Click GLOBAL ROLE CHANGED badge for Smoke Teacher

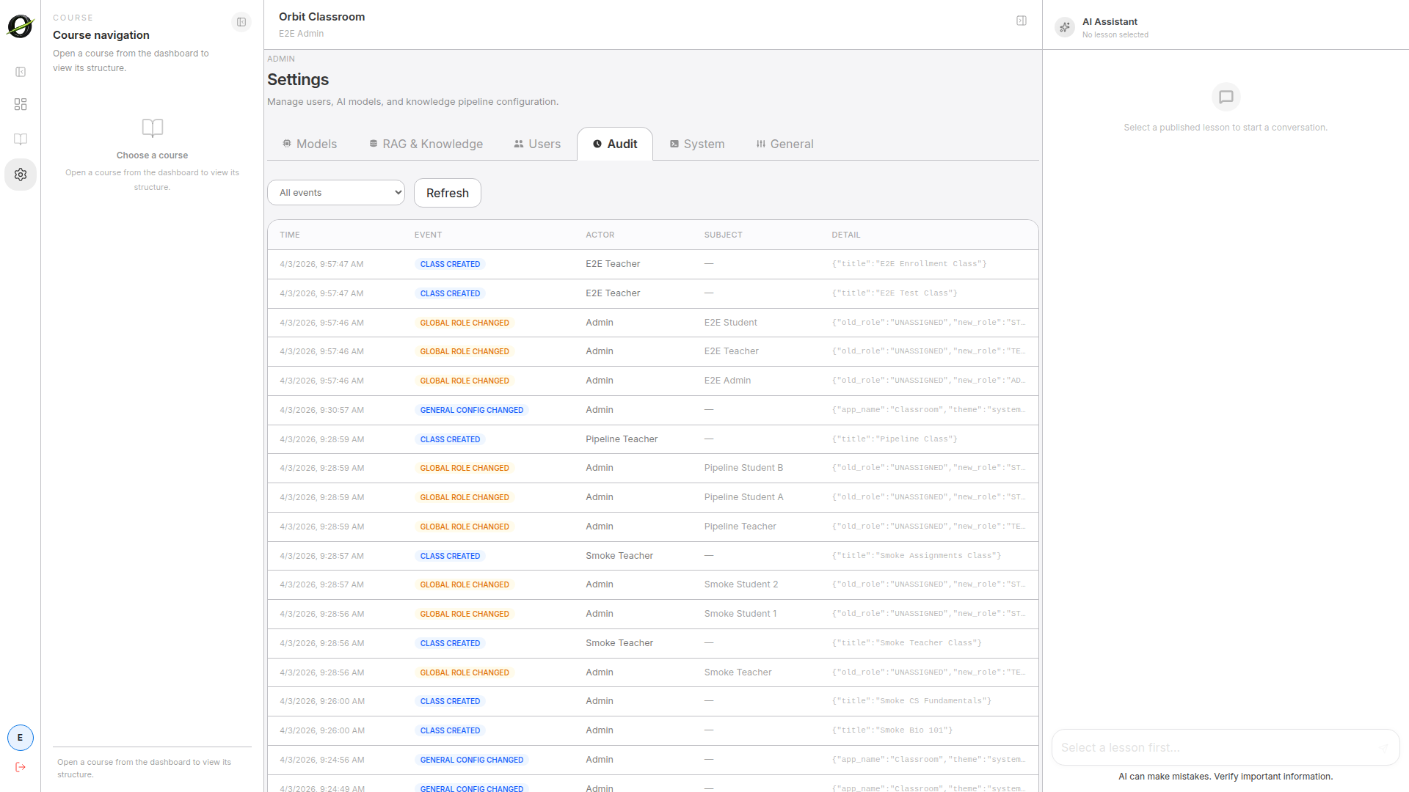point(465,672)
